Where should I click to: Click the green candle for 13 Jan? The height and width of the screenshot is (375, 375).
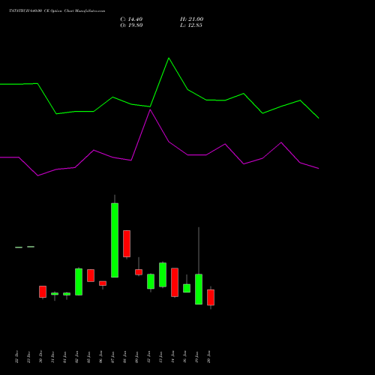(163, 274)
